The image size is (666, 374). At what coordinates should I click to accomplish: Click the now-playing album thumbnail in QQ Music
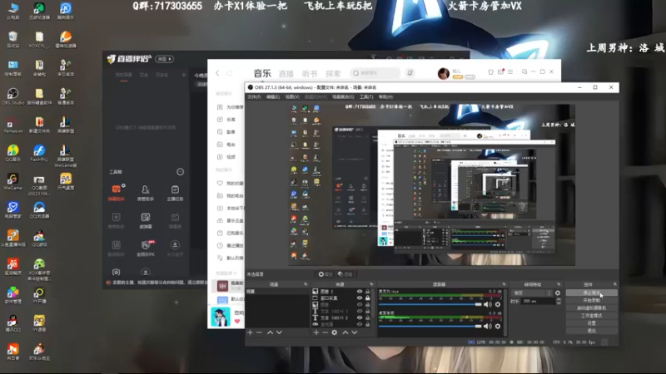point(221,317)
